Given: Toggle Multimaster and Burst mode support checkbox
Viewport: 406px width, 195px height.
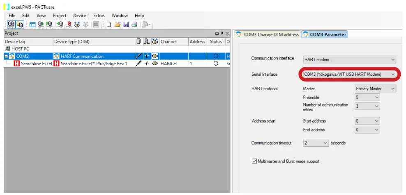Looking at the screenshot, I should [254, 161].
